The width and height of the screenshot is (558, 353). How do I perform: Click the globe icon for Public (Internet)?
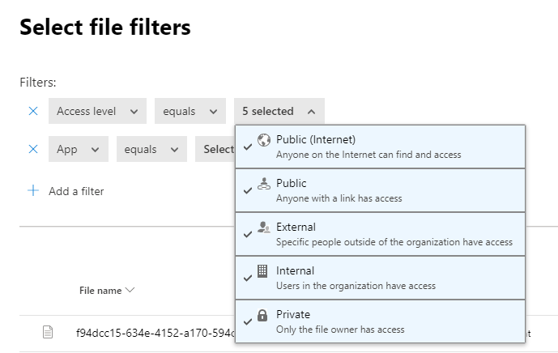(x=262, y=140)
